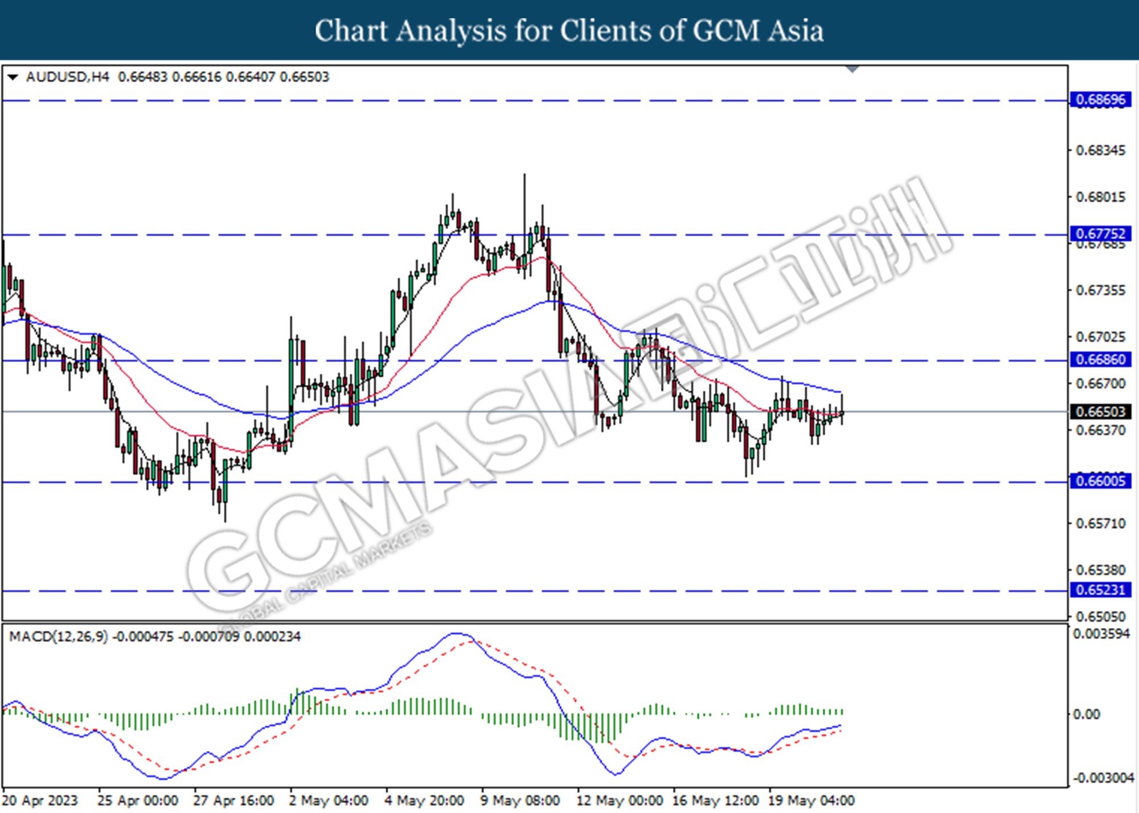The image size is (1139, 813).
Task: Select the MACD scale value -0.003004
Action: click(1104, 778)
